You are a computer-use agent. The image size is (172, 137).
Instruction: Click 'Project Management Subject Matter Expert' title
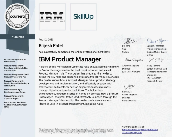[157, 50]
